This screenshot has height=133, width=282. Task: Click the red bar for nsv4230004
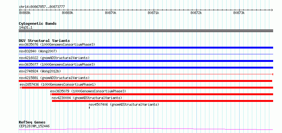pos(163,101)
